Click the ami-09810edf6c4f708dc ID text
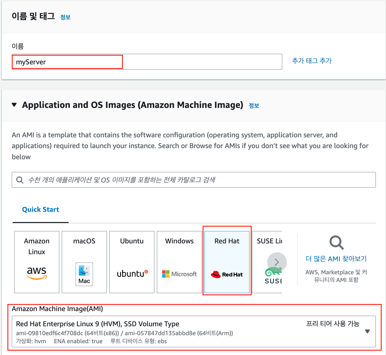Viewport: 386px width, 355px height. click(49, 333)
